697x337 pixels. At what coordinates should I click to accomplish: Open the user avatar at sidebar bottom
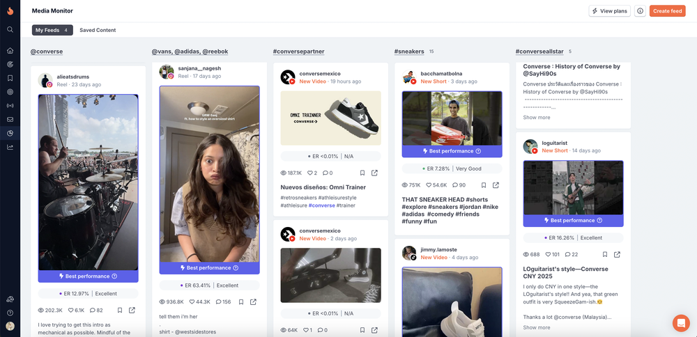(10, 326)
